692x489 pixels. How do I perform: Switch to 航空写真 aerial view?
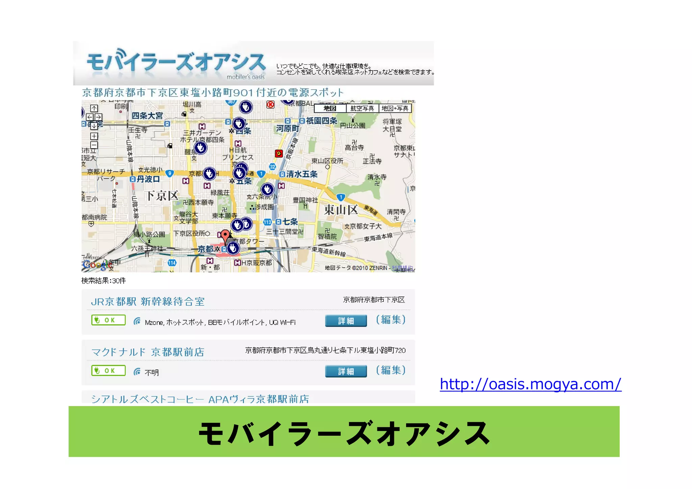362,108
